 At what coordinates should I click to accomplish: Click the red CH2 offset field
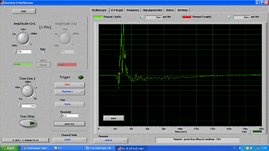[67, 65]
